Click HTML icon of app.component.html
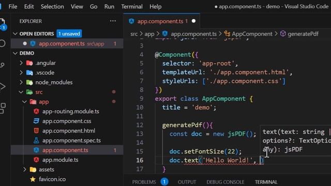 (36, 131)
